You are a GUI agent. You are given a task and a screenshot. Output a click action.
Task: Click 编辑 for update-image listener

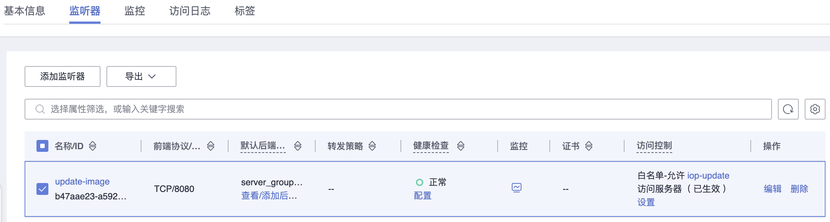point(773,189)
